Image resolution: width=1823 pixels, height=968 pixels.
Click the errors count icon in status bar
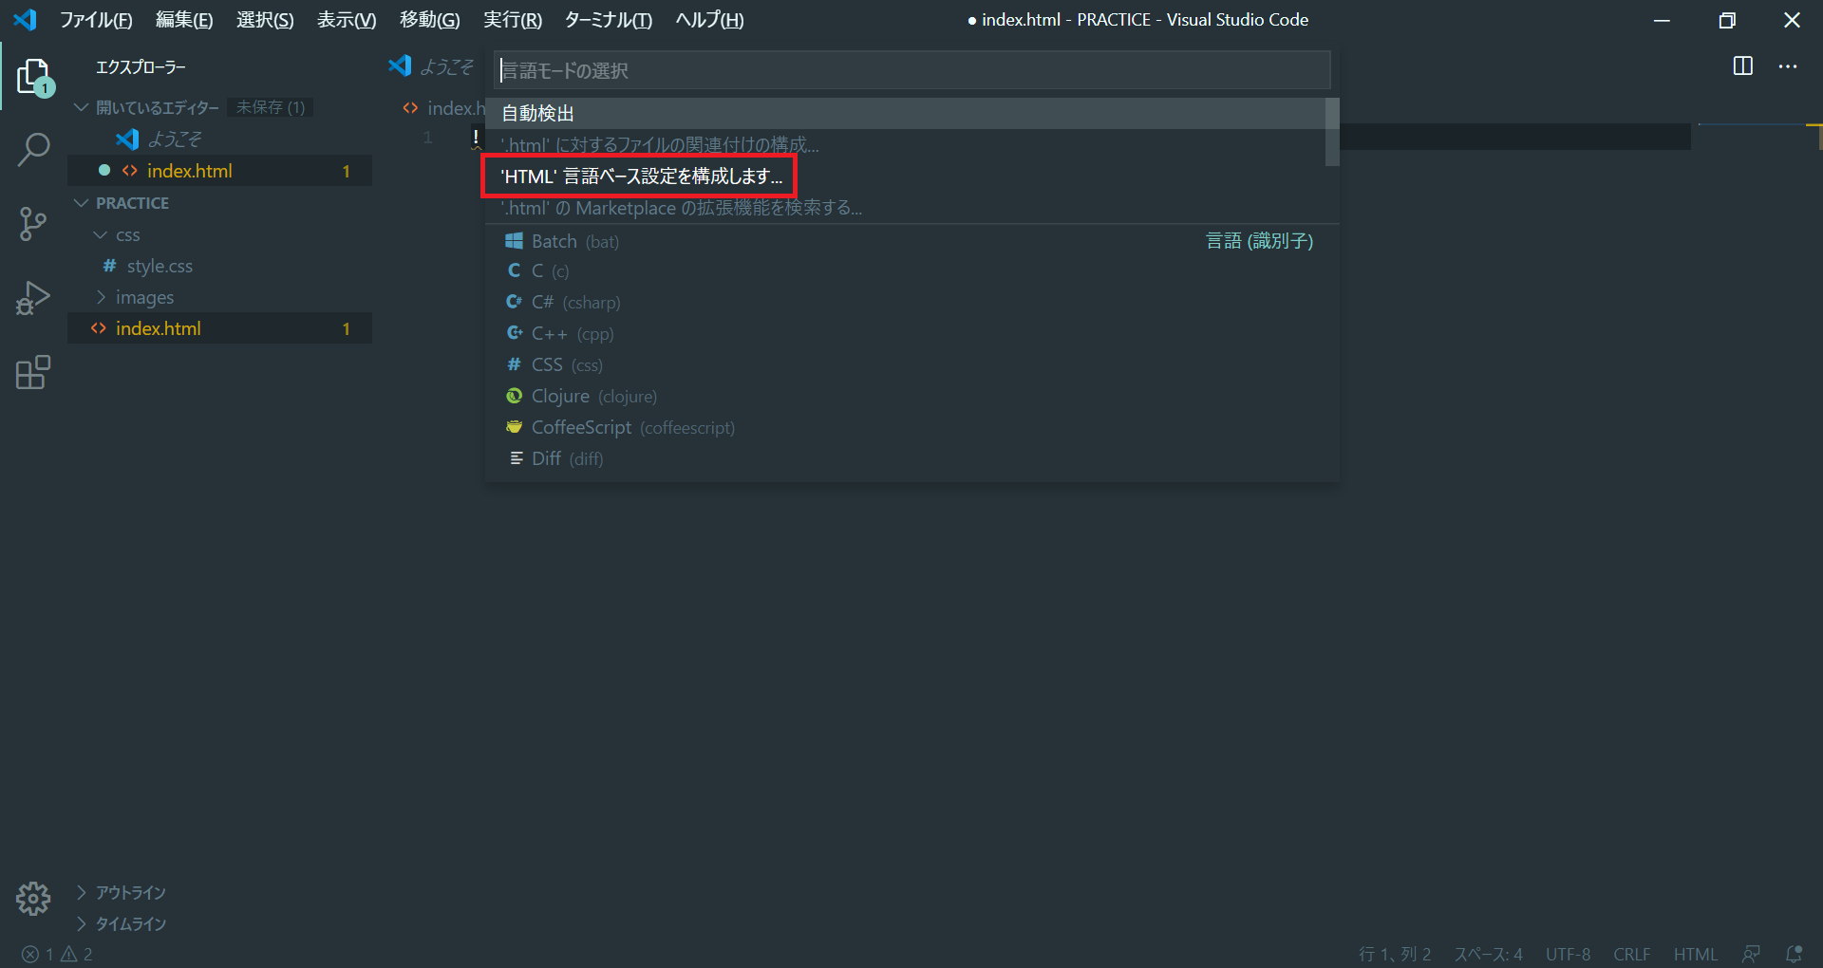tap(37, 954)
